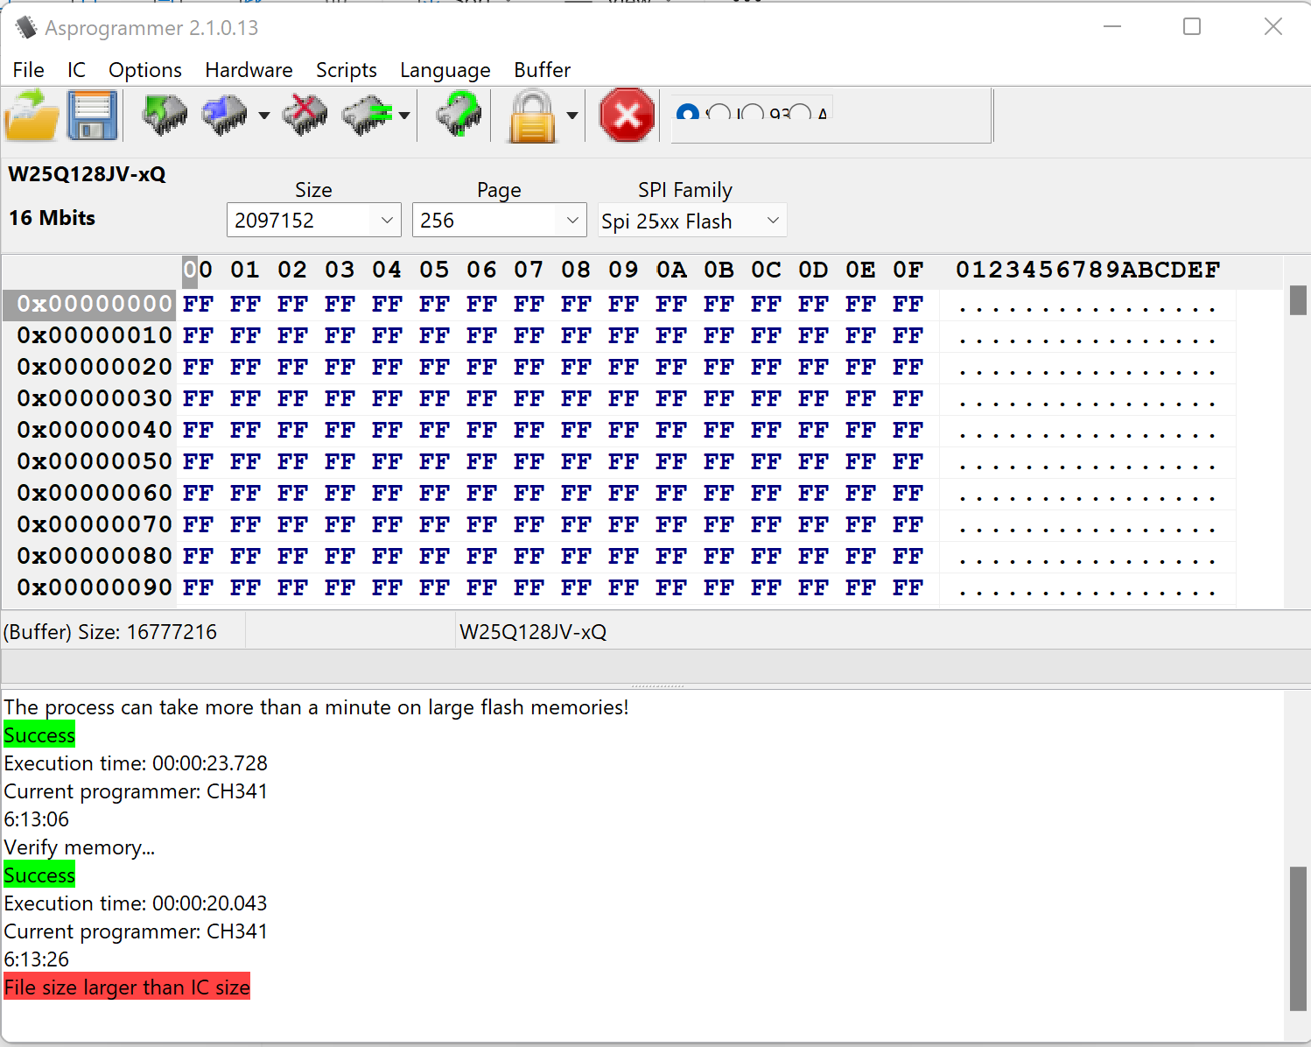Select the radio button labeled 93
Screen dimensions: 1311x1047
click(x=753, y=114)
